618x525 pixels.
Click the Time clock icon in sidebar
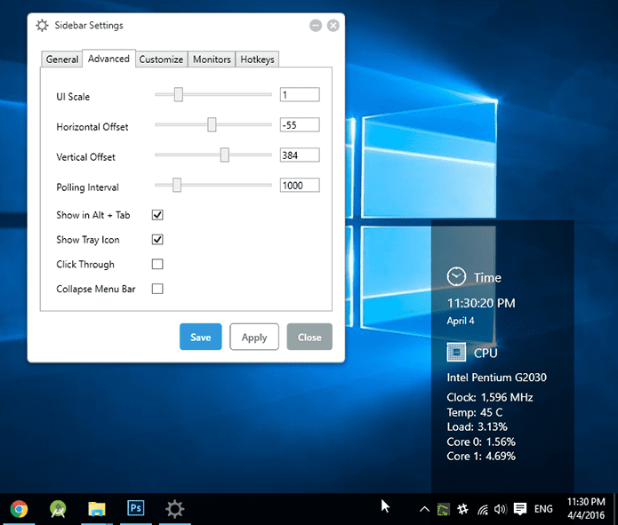coord(456,276)
